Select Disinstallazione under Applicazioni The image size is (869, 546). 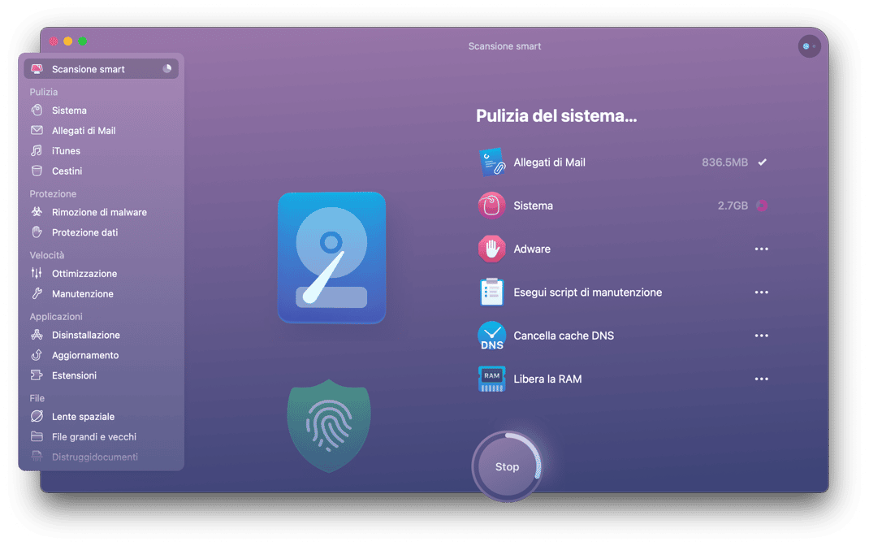click(101, 334)
